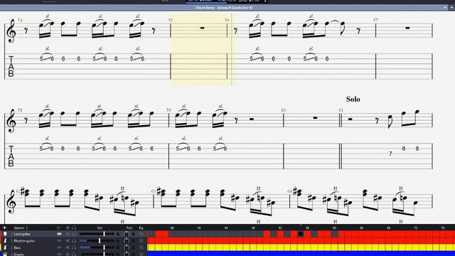
Task: Mute the Bass track
Action: click(68, 247)
